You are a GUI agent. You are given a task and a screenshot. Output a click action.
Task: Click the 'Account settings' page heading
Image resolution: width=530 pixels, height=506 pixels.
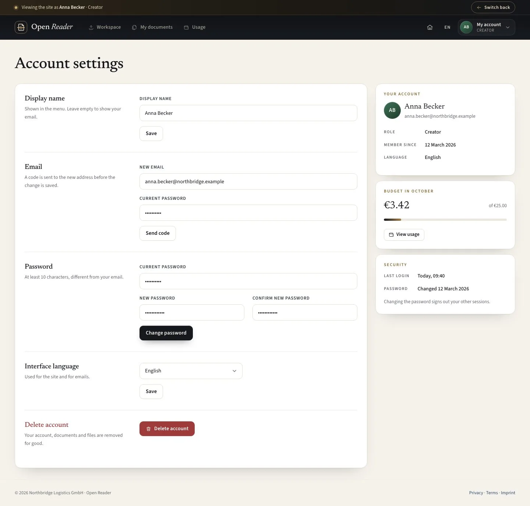coord(69,63)
